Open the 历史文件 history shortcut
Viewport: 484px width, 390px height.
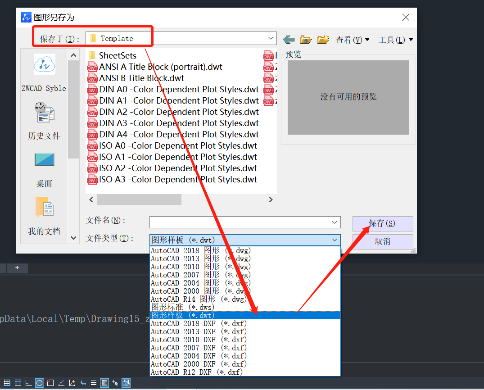coord(44,120)
